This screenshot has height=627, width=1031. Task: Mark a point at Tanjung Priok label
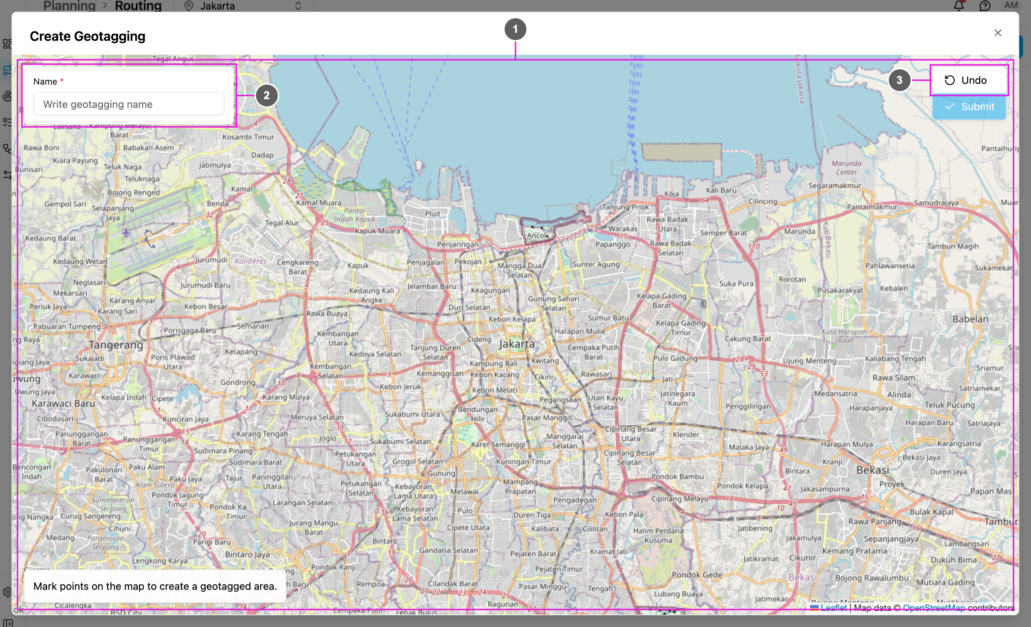point(626,207)
